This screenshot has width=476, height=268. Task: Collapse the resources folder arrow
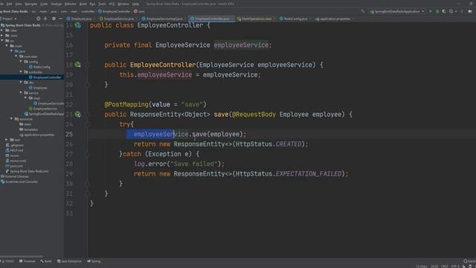12,119
